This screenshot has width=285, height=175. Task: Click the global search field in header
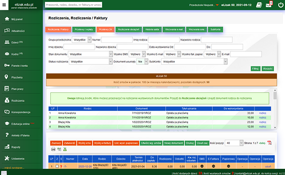(x=74, y=5)
